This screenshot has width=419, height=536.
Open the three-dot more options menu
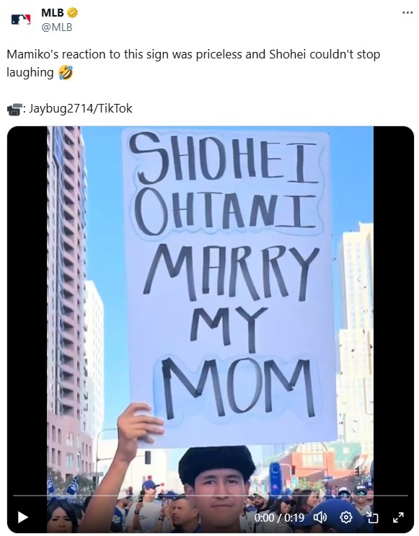(x=407, y=13)
